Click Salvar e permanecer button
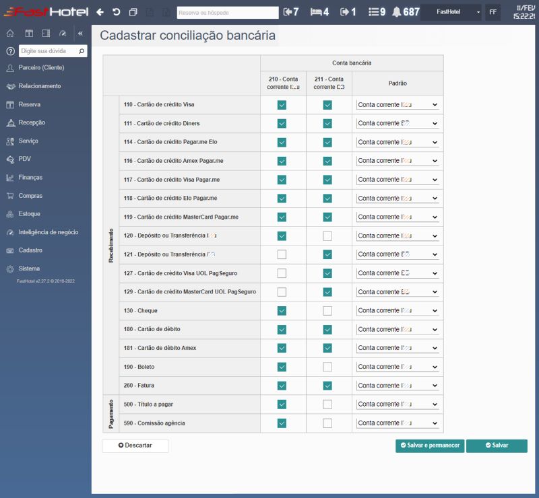 (430, 446)
